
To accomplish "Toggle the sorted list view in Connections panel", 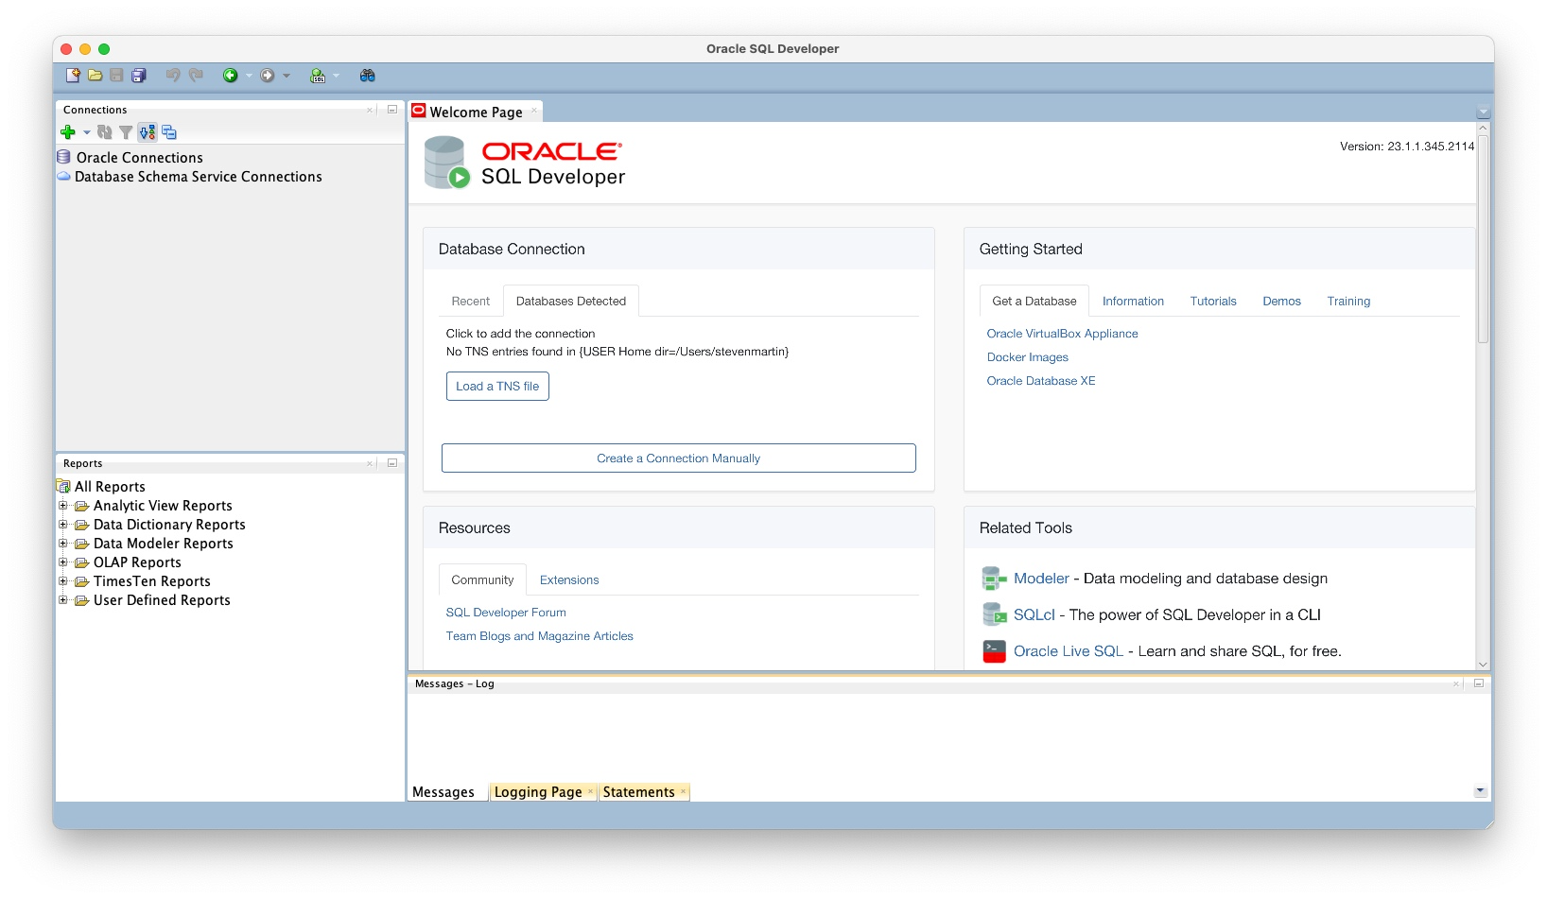I will coord(147,132).
